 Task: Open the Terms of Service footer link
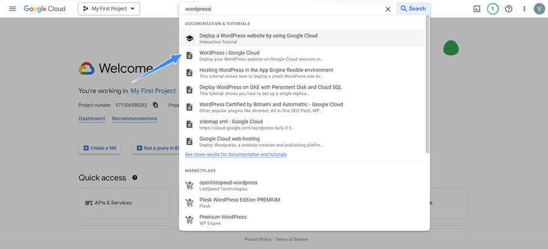(x=292, y=239)
